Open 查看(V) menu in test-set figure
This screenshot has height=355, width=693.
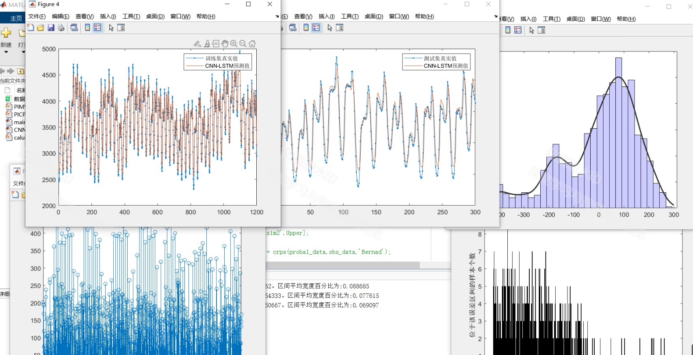[x=303, y=16]
